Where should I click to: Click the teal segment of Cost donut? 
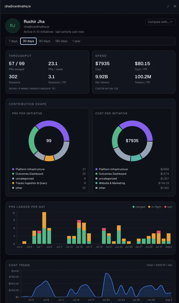(137, 158)
